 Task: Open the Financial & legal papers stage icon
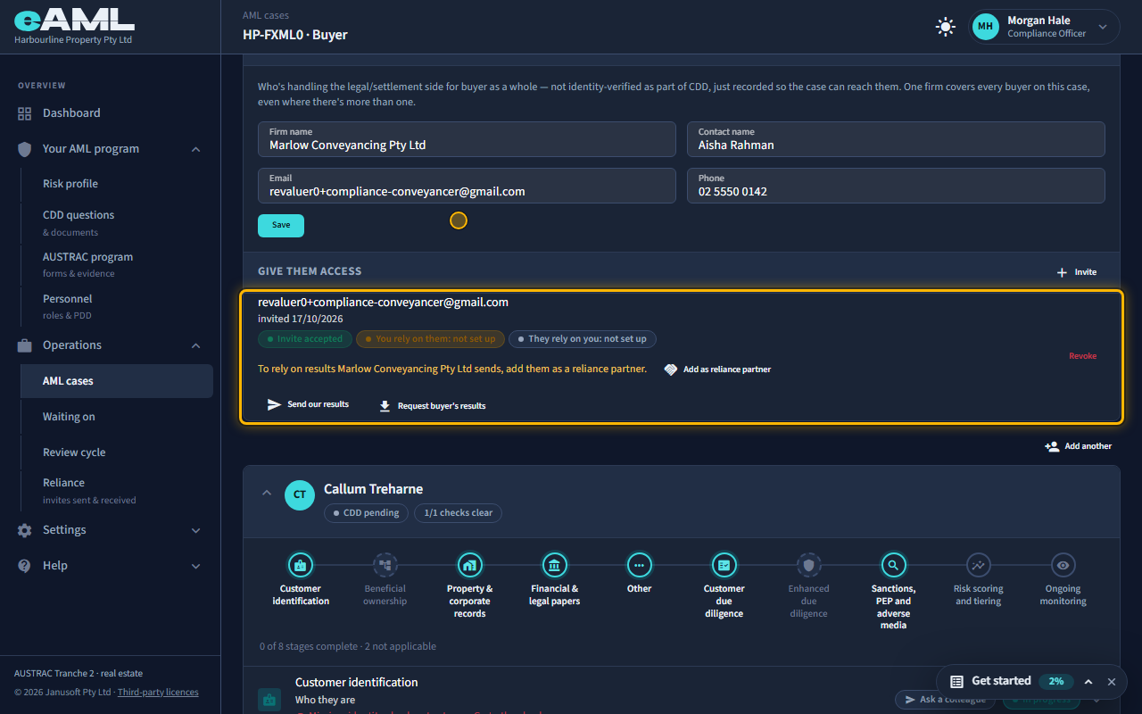click(x=554, y=565)
